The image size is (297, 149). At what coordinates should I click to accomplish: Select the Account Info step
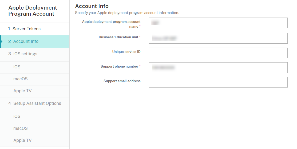tap(26, 41)
